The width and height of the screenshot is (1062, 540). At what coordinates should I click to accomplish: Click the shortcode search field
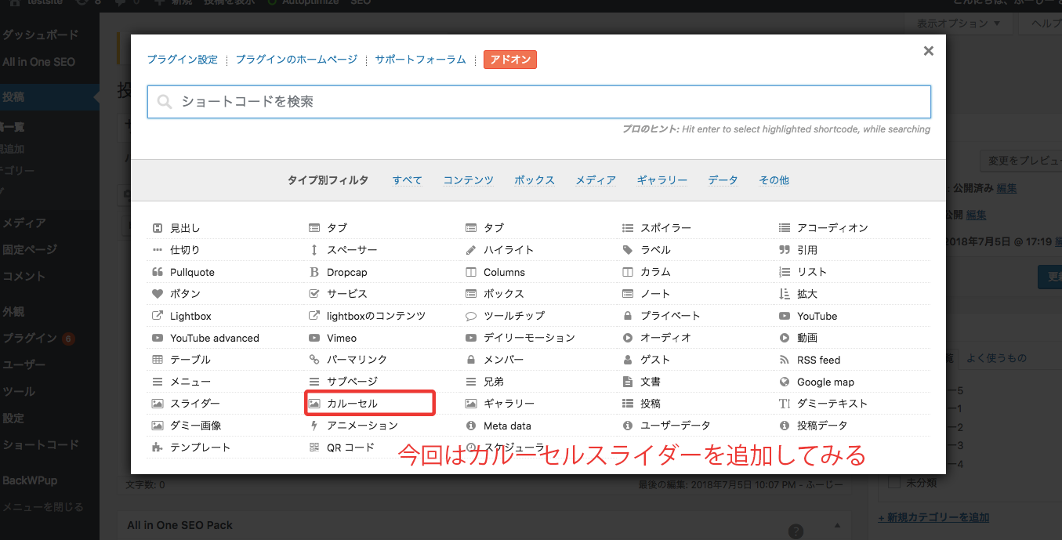539,102
